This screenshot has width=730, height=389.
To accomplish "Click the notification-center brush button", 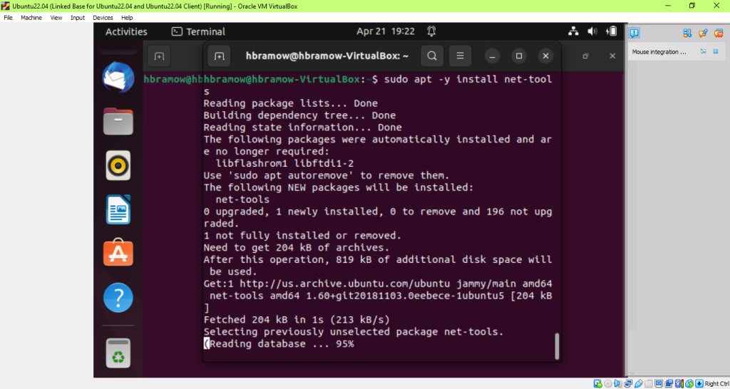I will [x=703, y=33].
